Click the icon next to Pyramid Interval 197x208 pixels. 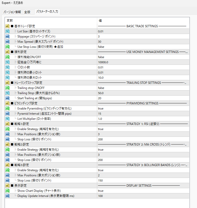click(x=7, y=114)
